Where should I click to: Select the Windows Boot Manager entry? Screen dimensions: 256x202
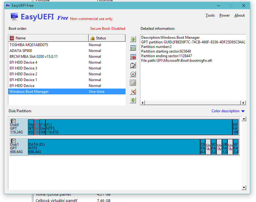[67, 92]
